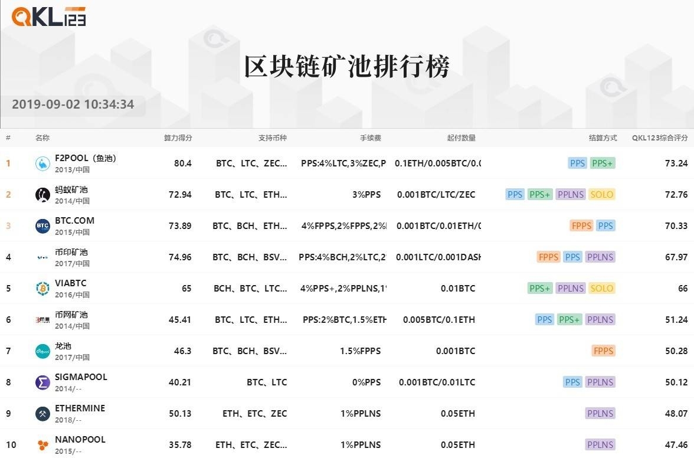Click the 2013/中国 text under F2POOL
The image size is (694, 458).
[x=72, y=169]
